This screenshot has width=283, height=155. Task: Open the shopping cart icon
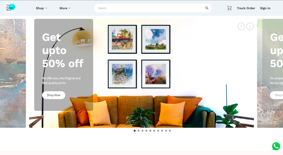(229, 8)
